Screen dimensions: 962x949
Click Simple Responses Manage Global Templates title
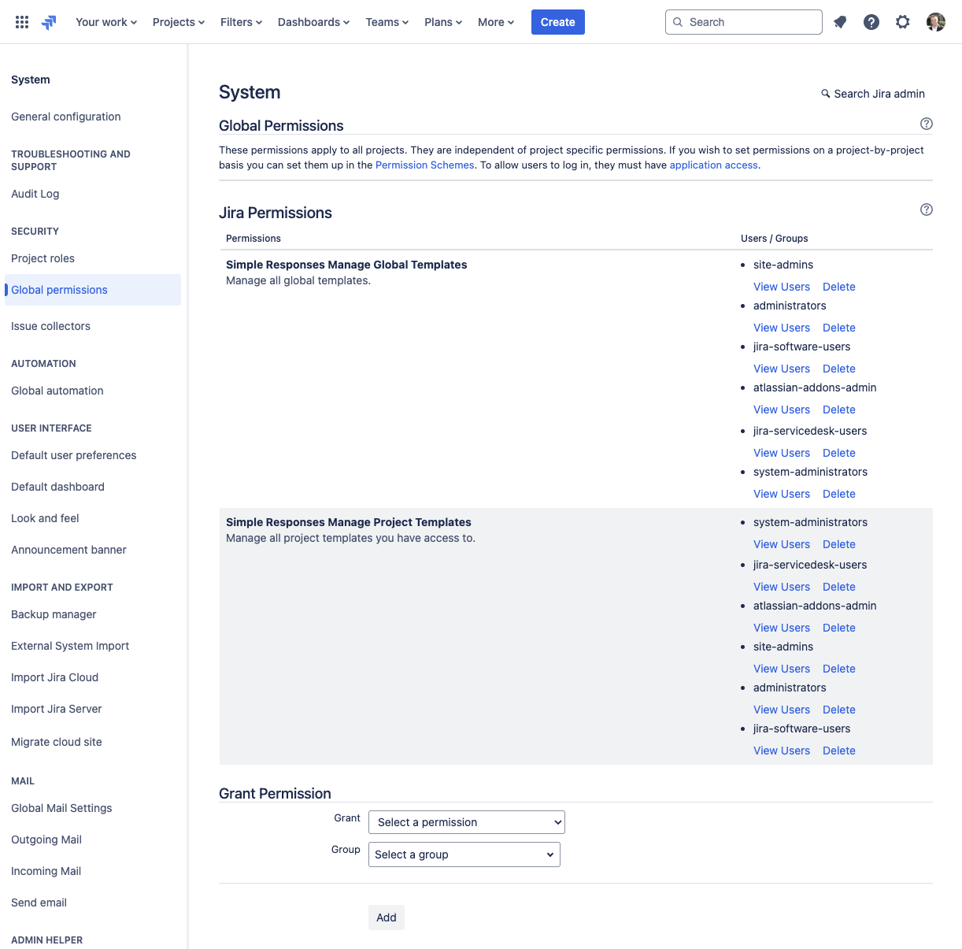pos(346,265)
